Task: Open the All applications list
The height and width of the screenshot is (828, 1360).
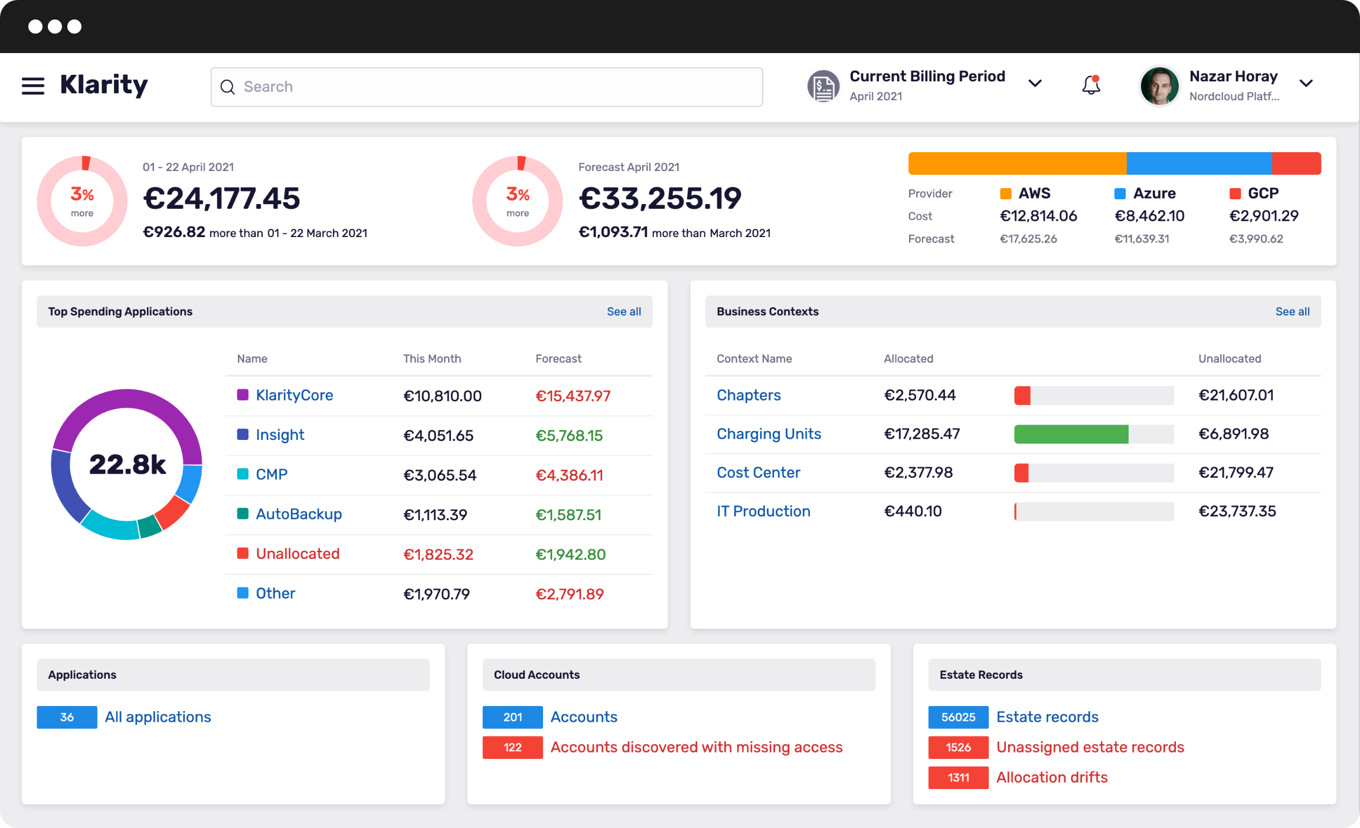Action: (158, 717)
